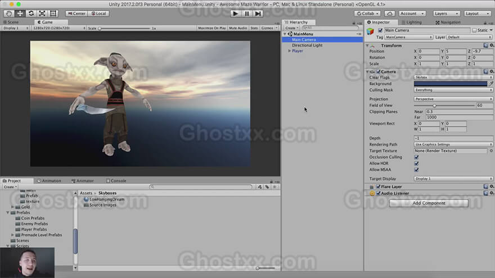The image size is (495, 278).
Task: Toggle Occlusion Culling checkbox
Action: pos(416,157)
